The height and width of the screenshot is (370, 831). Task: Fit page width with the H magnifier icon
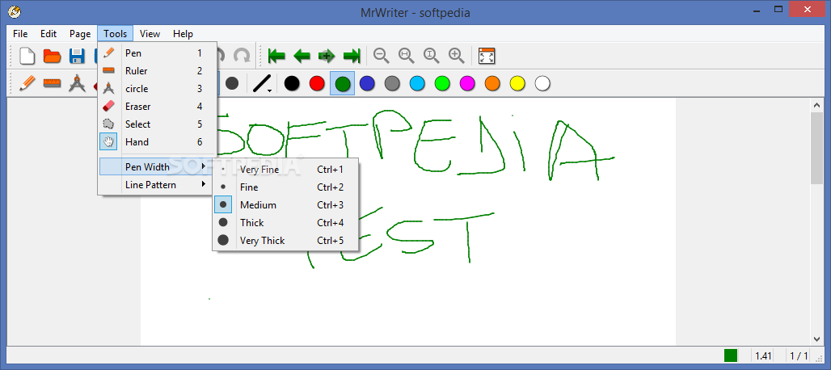pos(407,56)
